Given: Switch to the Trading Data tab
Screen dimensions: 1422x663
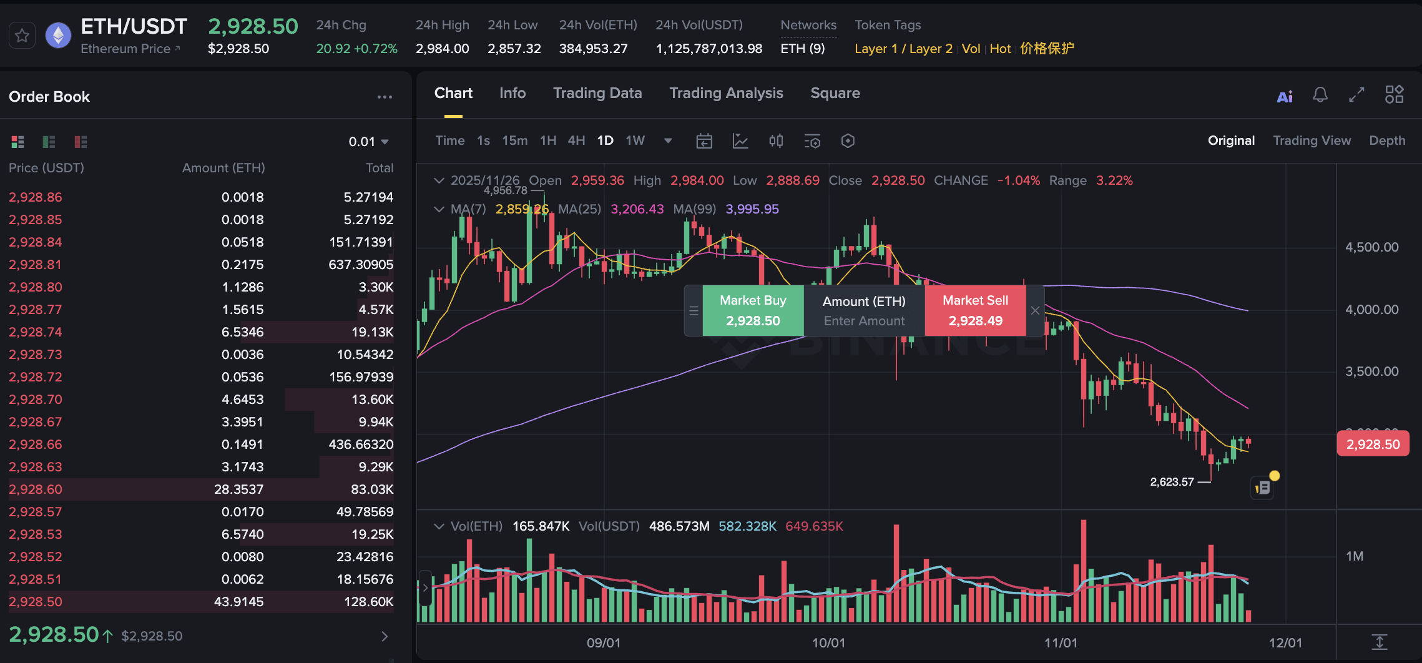Looking at the screenshot, I should pos(597,93).
